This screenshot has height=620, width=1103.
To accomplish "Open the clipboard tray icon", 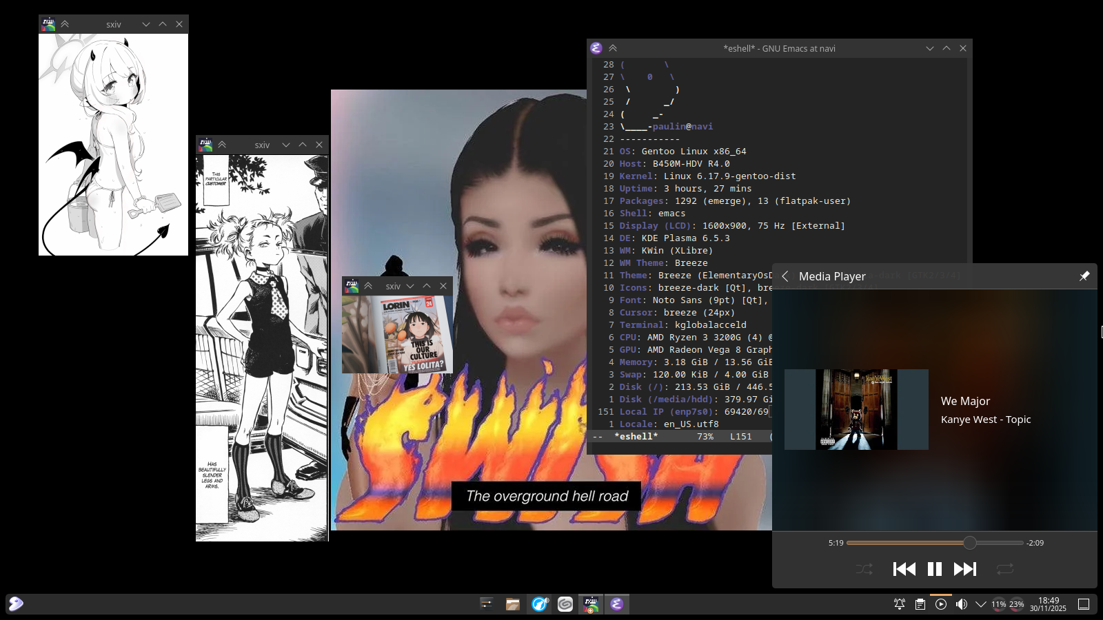I will tap(920, 604).
